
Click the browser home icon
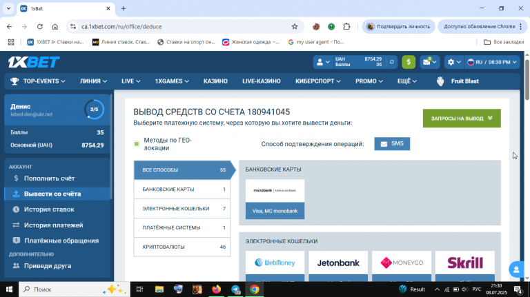pyautogui.click(x=55, y=27)
